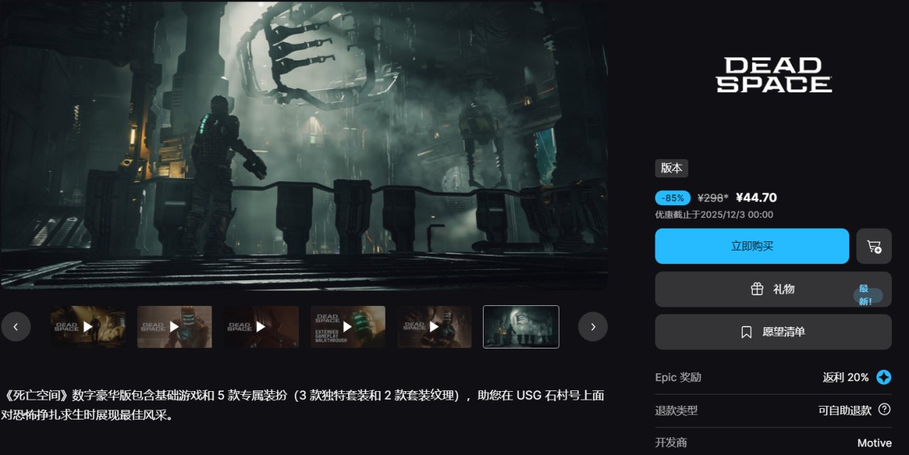Click the Dead Space logo
This screenshot has width=909, height=455.
773,75
